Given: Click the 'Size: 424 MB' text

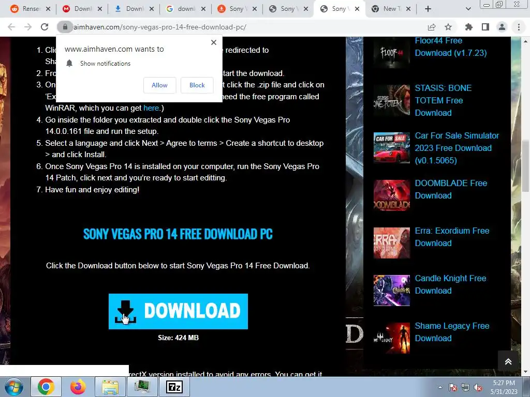Looking at the screenshot, I should pos(178,338).
